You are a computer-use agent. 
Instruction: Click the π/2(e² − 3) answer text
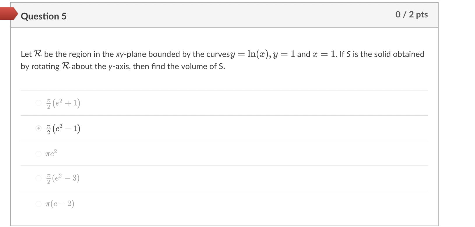point(62,178)
